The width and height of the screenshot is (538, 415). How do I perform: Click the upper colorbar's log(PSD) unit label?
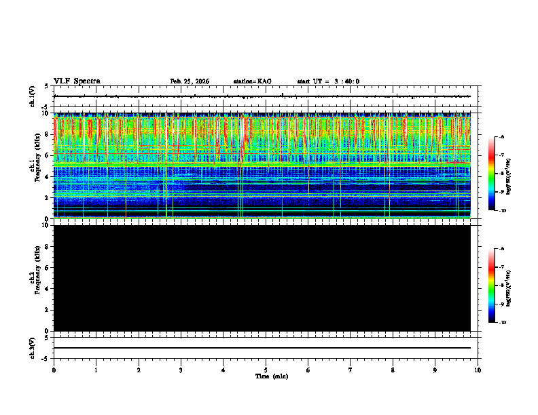click(x=509, y=177)
